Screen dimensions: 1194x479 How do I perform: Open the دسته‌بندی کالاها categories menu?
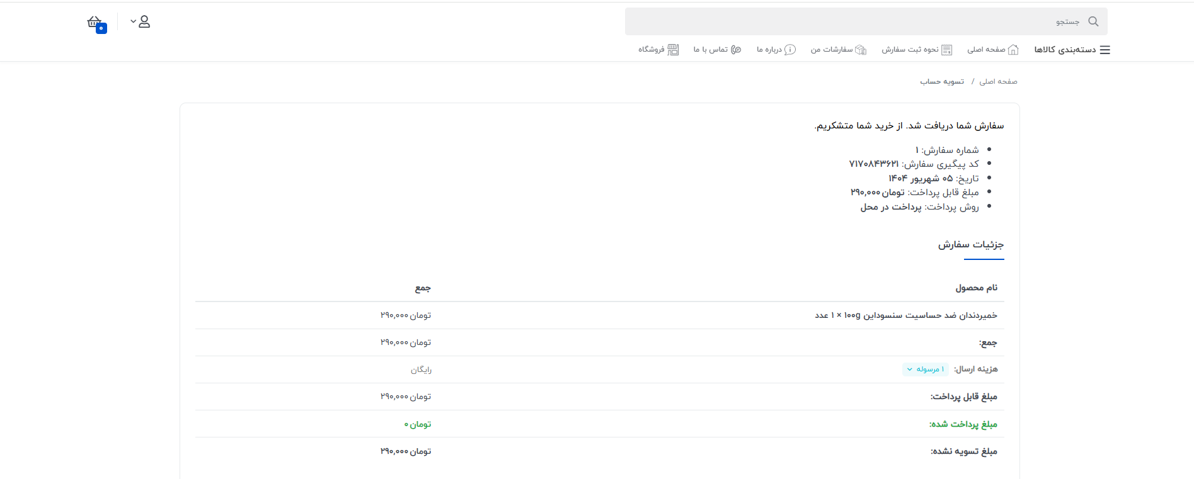[1065, 50]
